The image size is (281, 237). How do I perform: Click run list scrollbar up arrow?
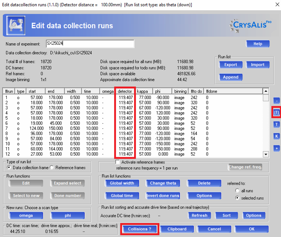click(266, 91)
